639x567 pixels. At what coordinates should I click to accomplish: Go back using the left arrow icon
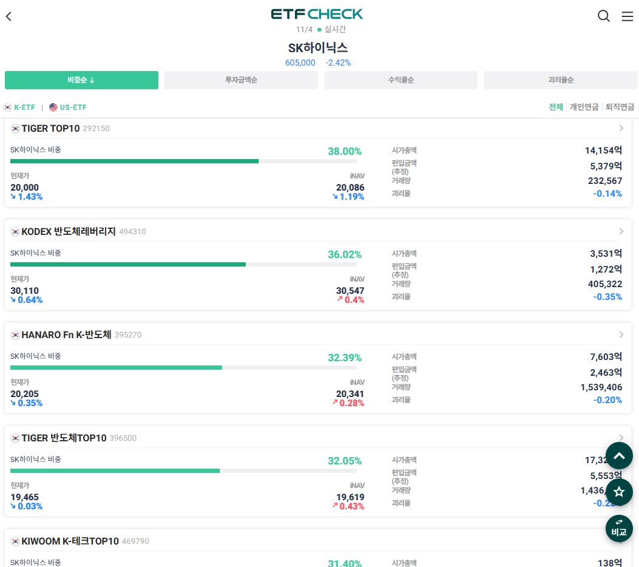tap(8, 16)
